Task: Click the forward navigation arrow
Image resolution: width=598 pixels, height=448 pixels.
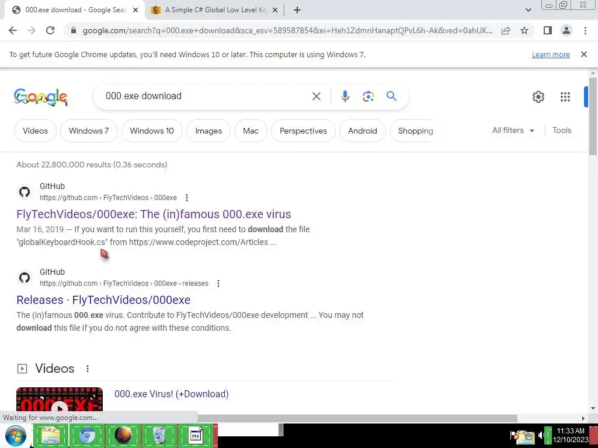Action: (32, 30)
